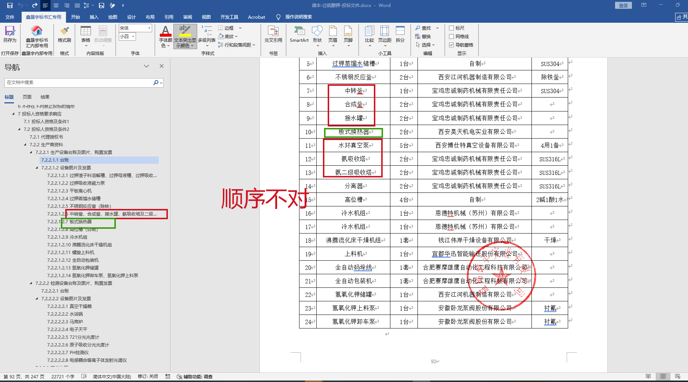The width and height of the screenshot is (688, 382).
Task: Open the 页边距 margins tool
Action: [x=385, y=36]
